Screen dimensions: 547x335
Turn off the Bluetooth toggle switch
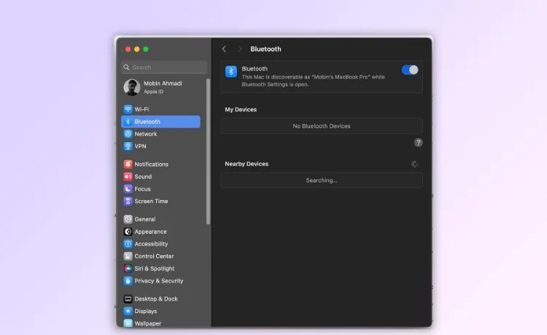(x=410, y=70)
